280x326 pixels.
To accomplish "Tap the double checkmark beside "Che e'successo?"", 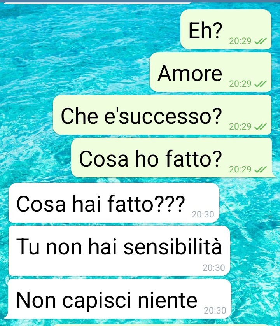I will tap(261, 126).
